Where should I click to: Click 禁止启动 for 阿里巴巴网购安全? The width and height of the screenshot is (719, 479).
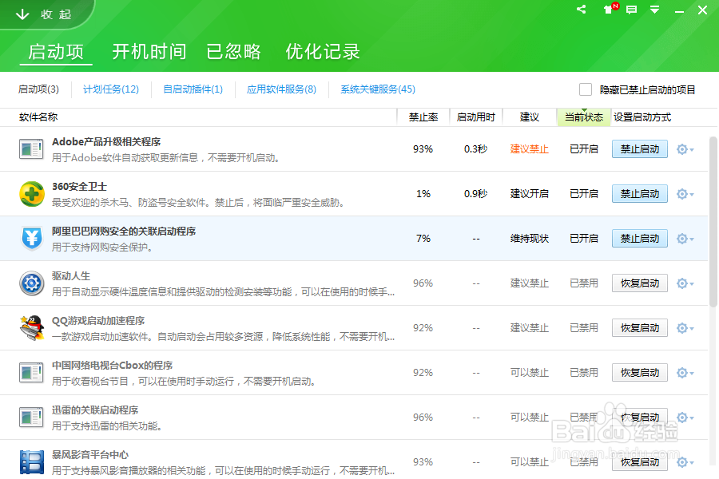[640, 239]
